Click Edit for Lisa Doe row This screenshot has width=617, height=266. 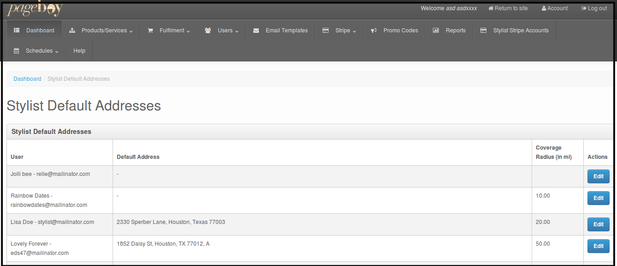tap(598, 224)
